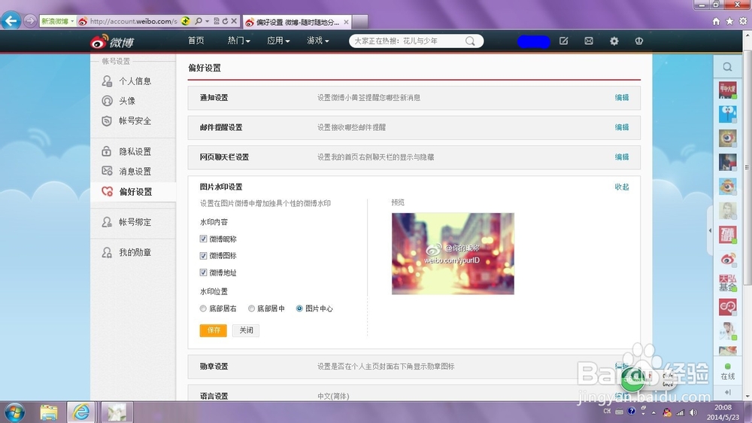Click browser back arrow button
Image resolution: width=752 pixels, height=423 pixels.
pos(11,20)
